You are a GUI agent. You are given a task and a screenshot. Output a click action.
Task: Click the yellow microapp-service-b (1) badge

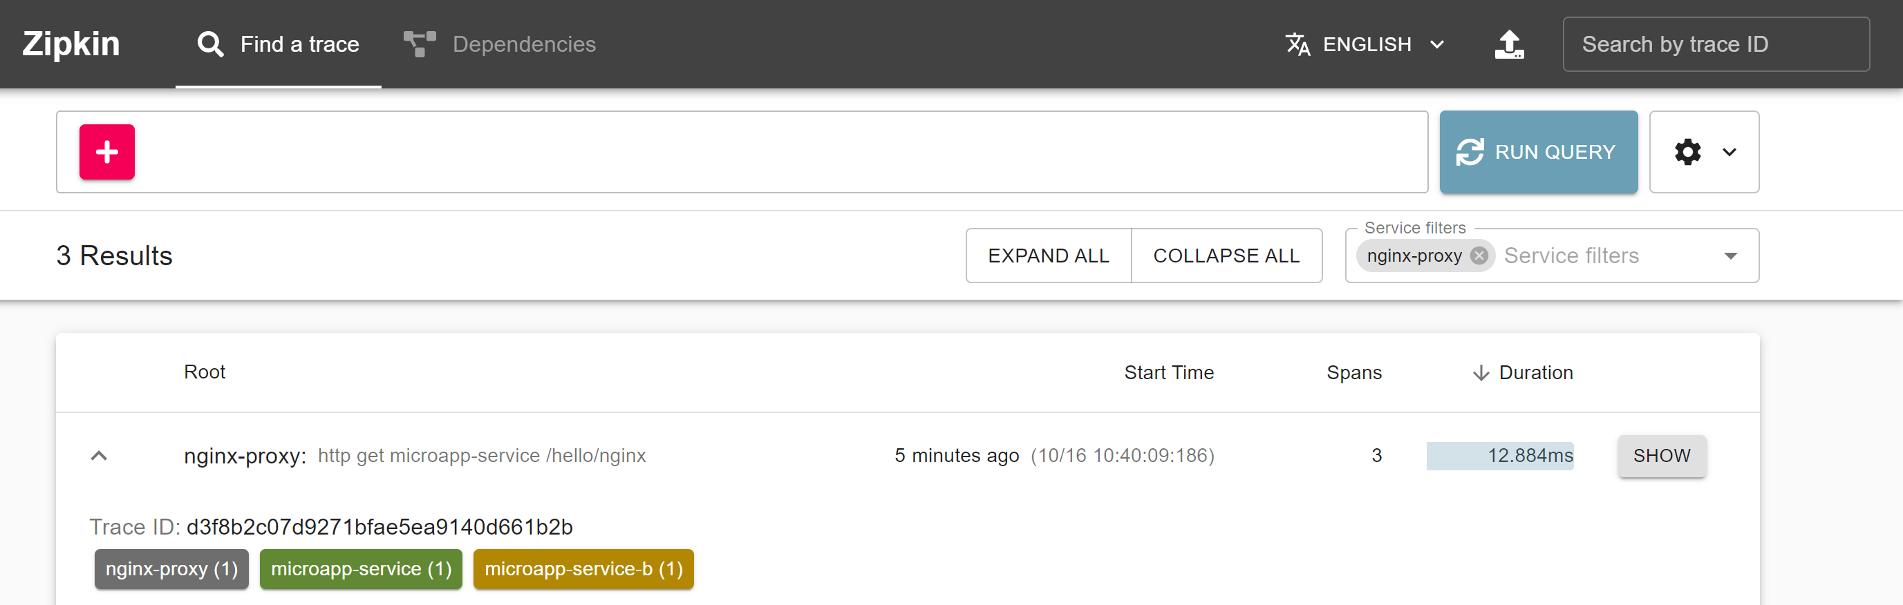click(x=583, y=569)
